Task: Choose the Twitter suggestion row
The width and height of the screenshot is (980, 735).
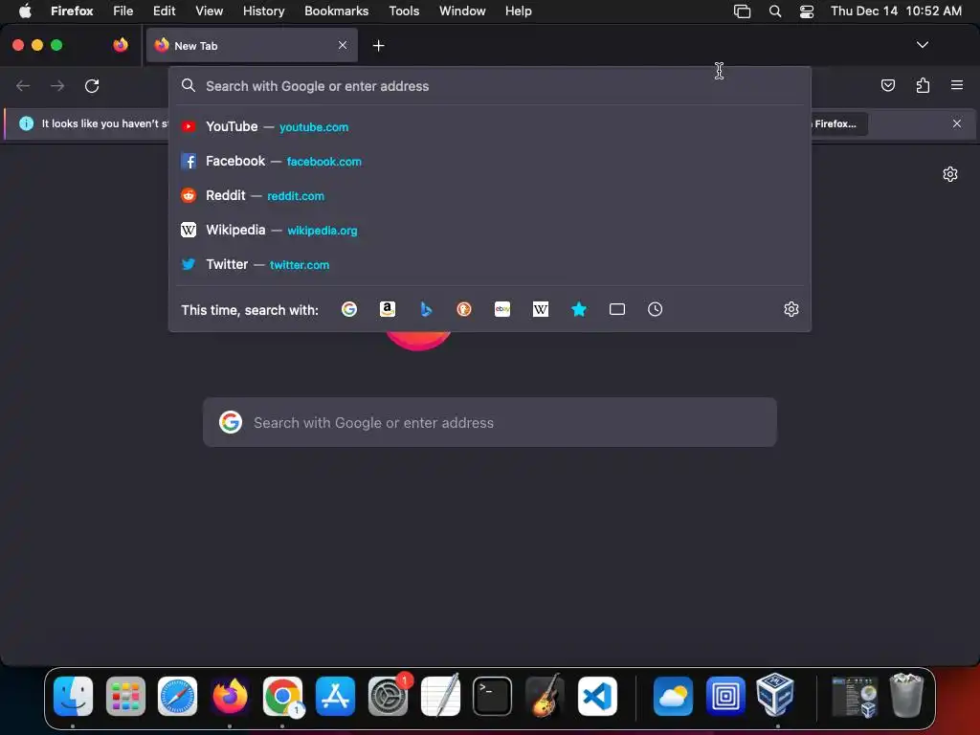Action: click(490, 264)
